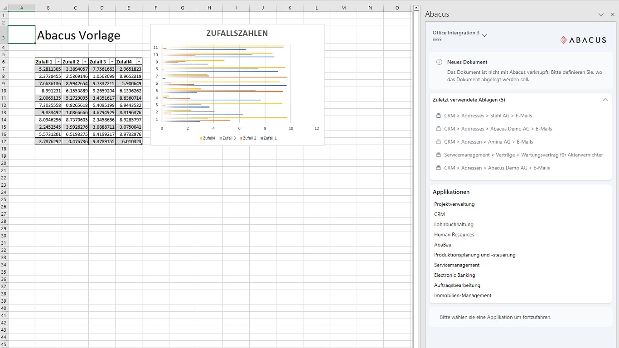Select CRM in the Applikationen list
Viewport: 619px width, 348px height.
(x=440, y=214)
